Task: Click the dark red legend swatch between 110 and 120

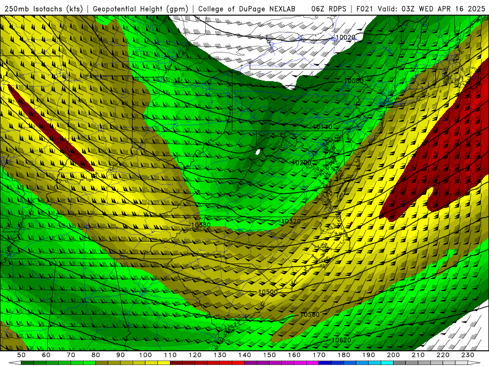Action: [x=177, y=363]
